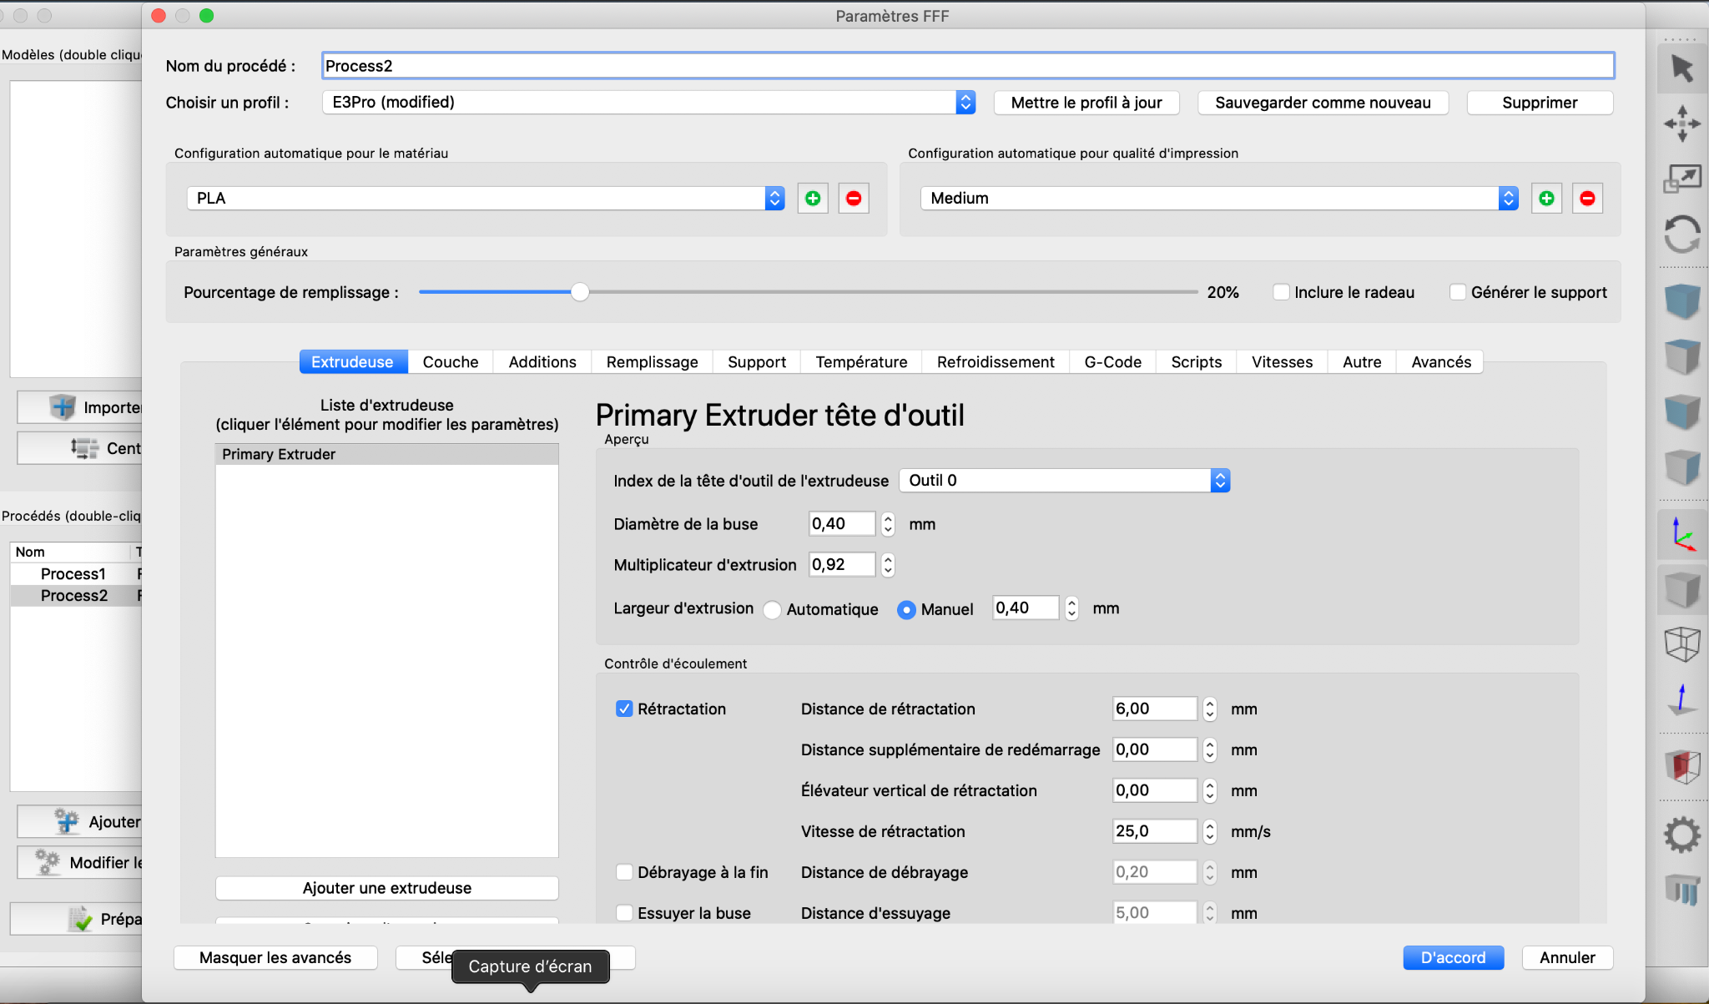
Task: Click Sauvegarder comme nouveau button
Action: pos(1323,103)
